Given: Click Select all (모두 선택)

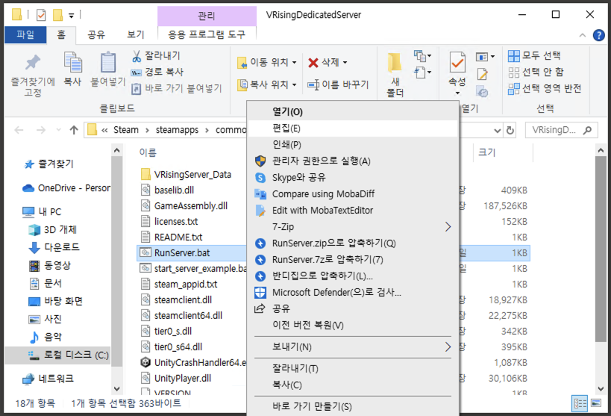Looking at the screenshot, I should click(534, 56).
